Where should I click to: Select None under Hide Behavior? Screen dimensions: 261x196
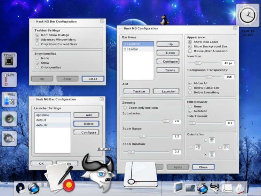click(190, 107)
